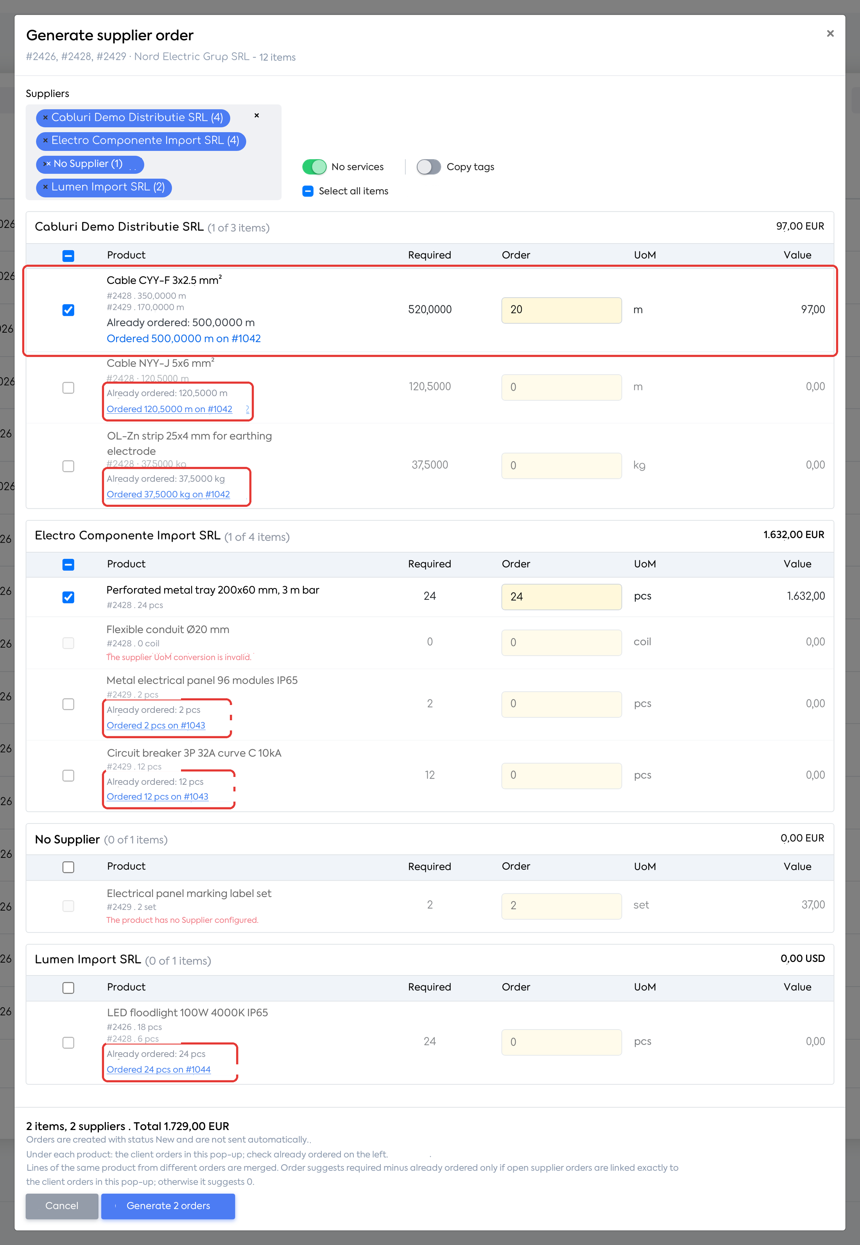Remove Lumen Import SRL supplier tag
The width and height of the screenshot is (860, 1245).
click(x=45, y=187)
